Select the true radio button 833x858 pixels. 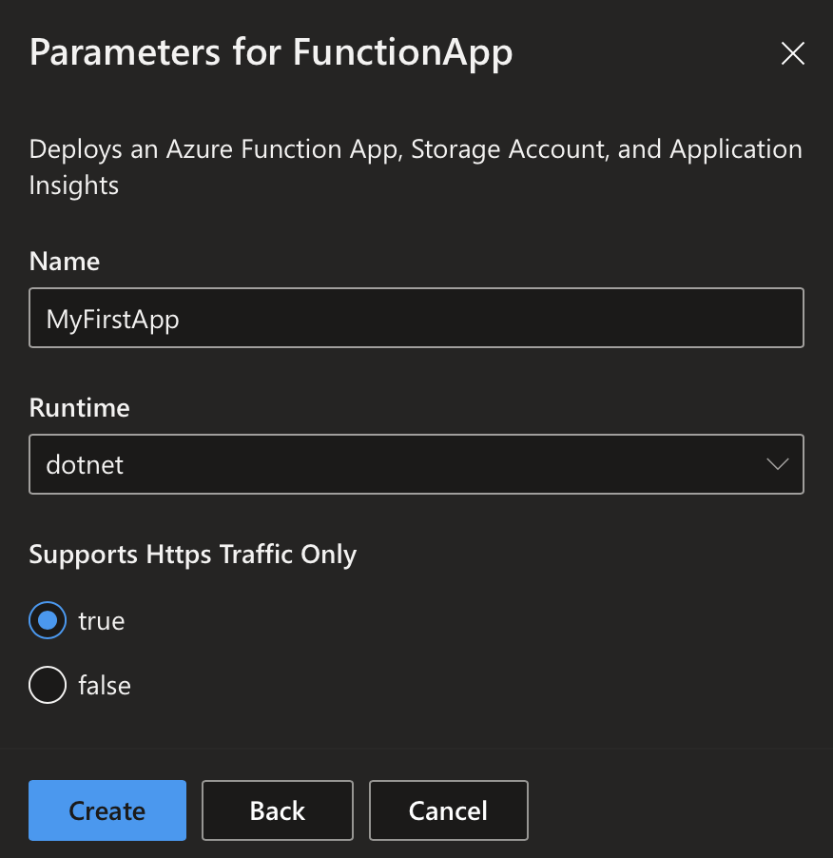click(x=48, y=620)
